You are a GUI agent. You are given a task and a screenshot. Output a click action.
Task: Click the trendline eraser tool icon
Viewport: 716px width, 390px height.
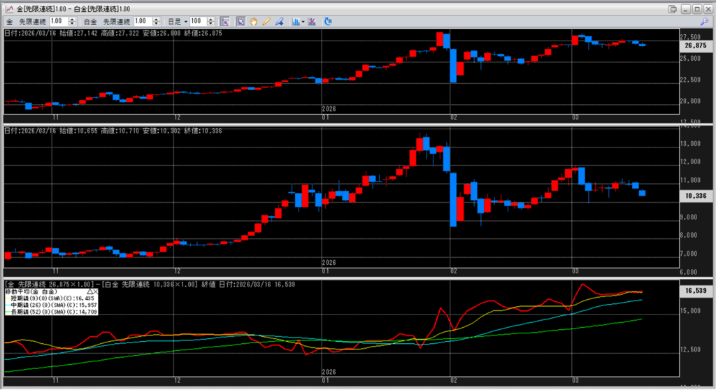[279, 22]
